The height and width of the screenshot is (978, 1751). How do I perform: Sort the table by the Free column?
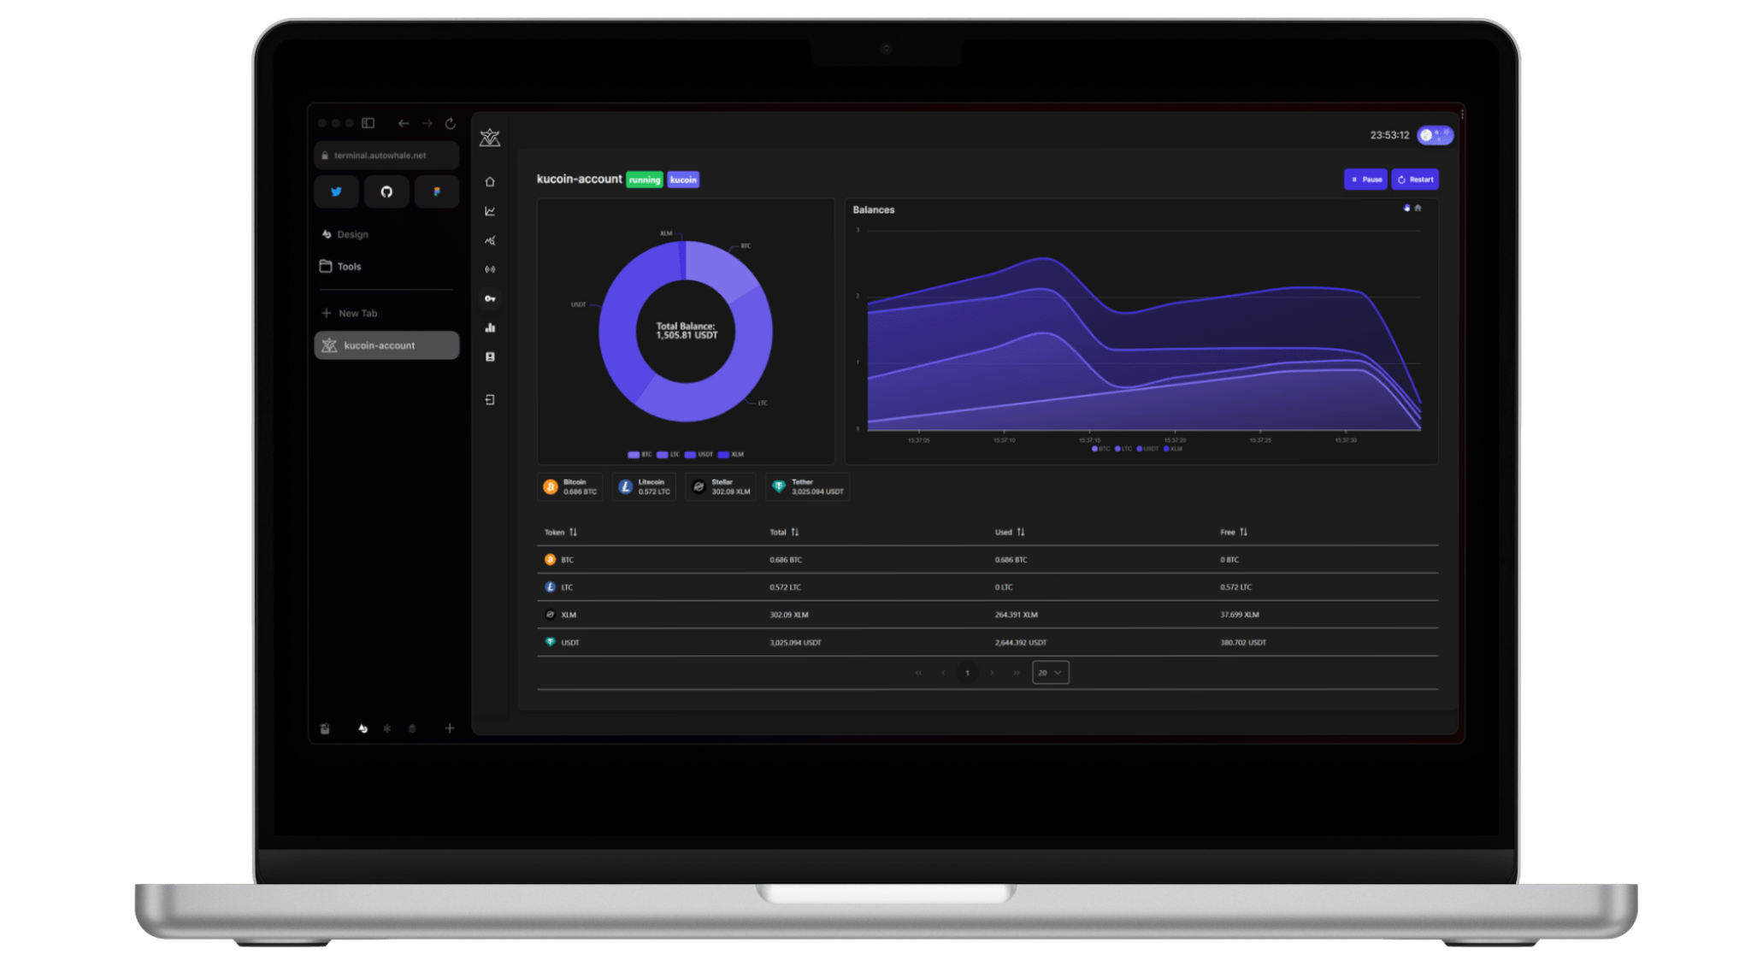click(1234, 532)
